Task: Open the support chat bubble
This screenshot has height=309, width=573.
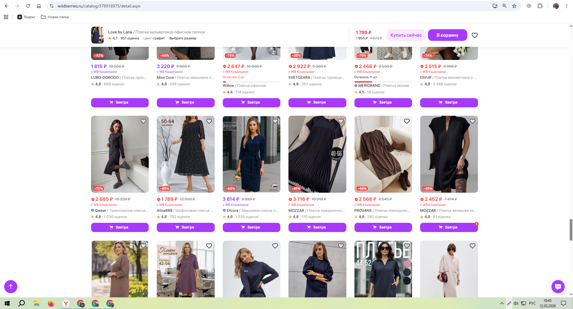Action: pos(558,287)
